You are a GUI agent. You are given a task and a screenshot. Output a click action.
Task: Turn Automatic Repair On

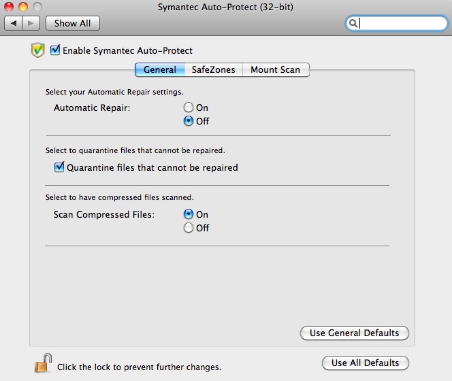[x=189, y=107]
